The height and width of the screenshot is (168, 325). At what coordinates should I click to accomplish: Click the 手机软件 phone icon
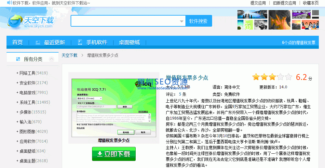(80, 43)
